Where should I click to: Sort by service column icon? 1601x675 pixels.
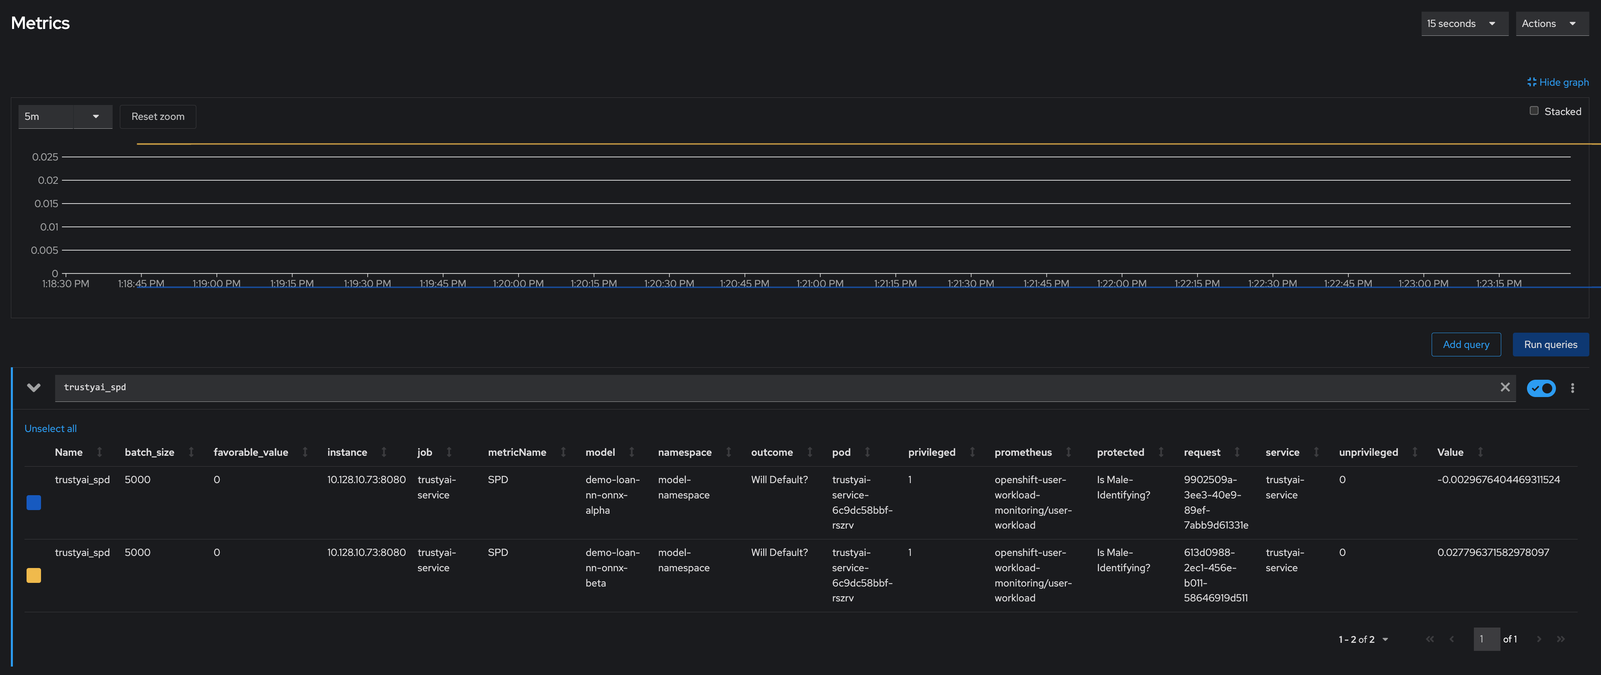tap(1316, 452)
